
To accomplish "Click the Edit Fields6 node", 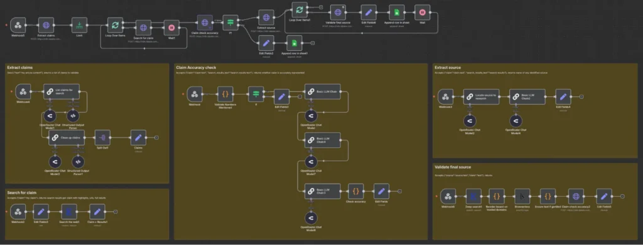I will [x=369, y=13].
